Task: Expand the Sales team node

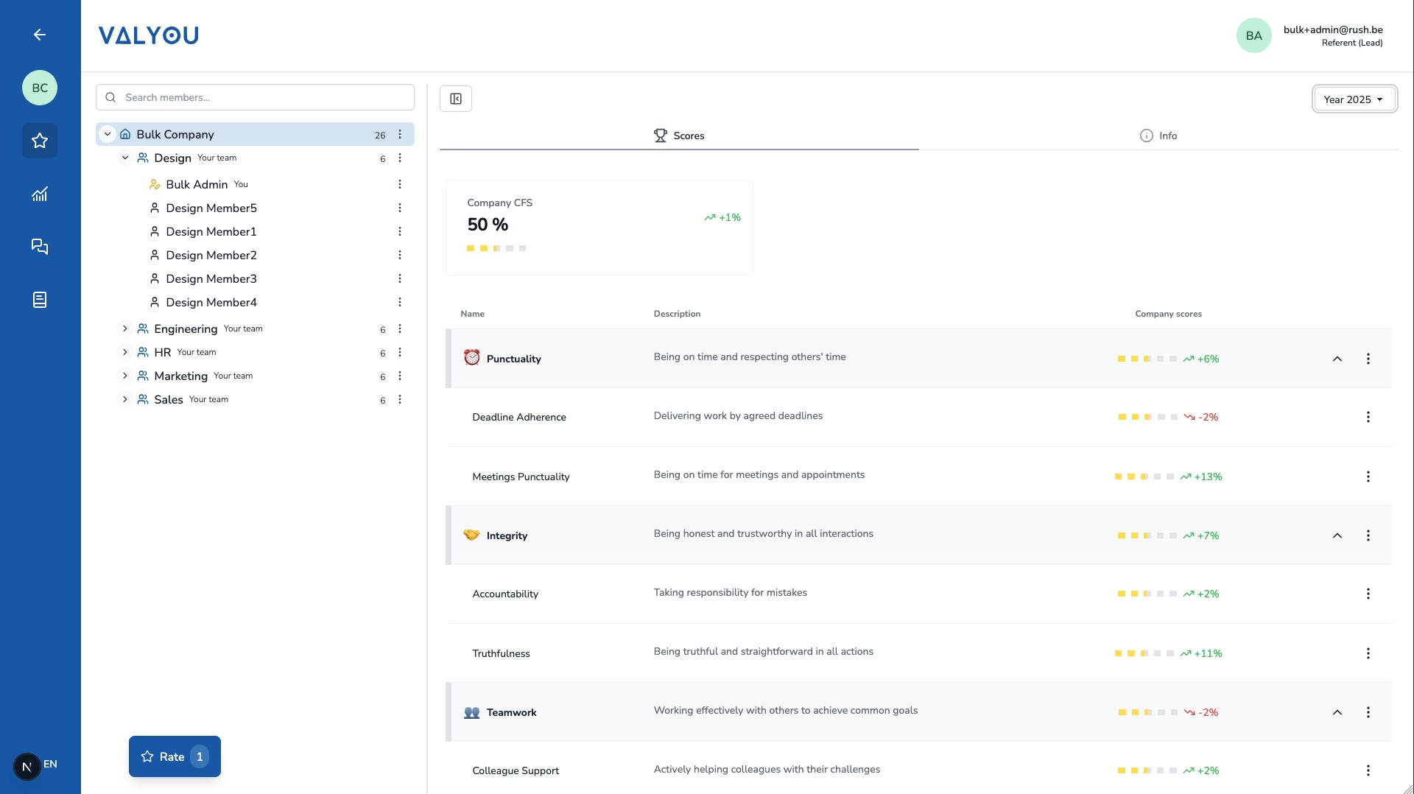Action: [125, 399]
